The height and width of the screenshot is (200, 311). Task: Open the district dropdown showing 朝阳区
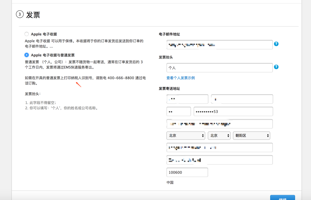point(252,136)
